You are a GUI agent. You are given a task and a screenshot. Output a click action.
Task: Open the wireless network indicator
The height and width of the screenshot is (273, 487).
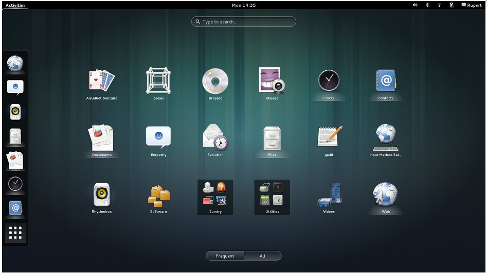point(439,5)
